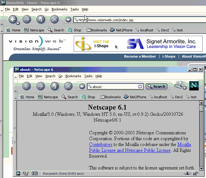Click the Search button beside about: field
206x178 pixels.
click(x=157, y=87)
